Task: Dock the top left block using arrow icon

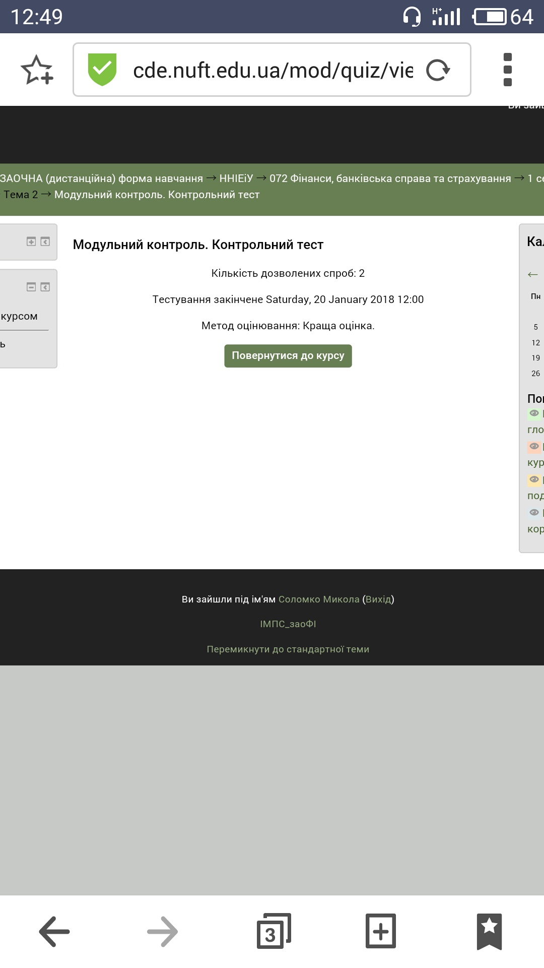Action: click(45, 241)
